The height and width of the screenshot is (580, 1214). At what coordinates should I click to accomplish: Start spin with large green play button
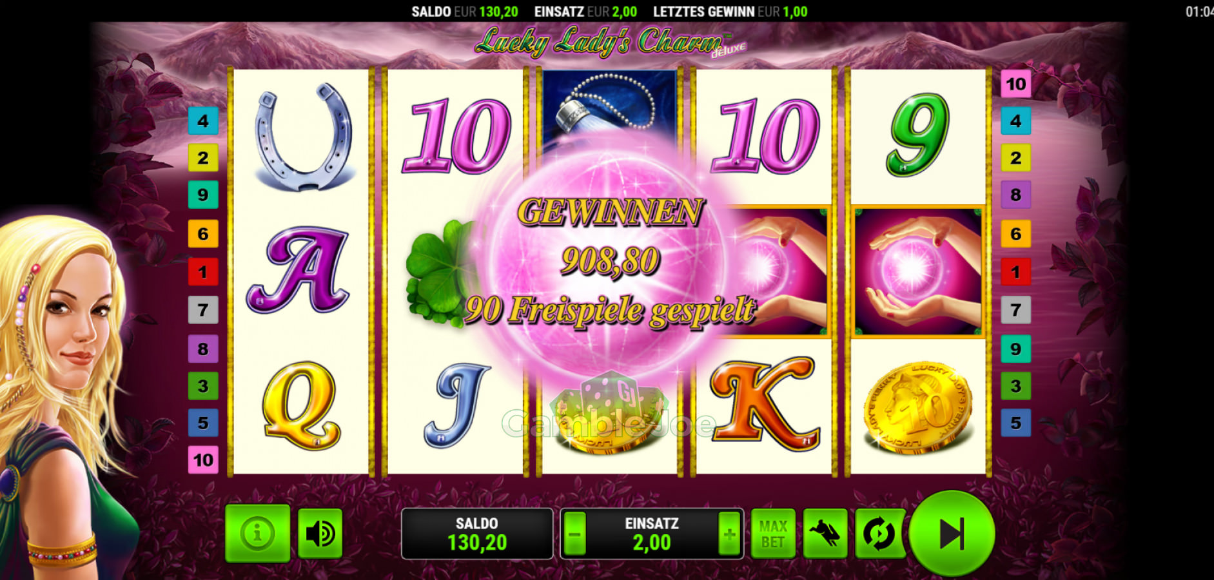(x=952, y=534)
